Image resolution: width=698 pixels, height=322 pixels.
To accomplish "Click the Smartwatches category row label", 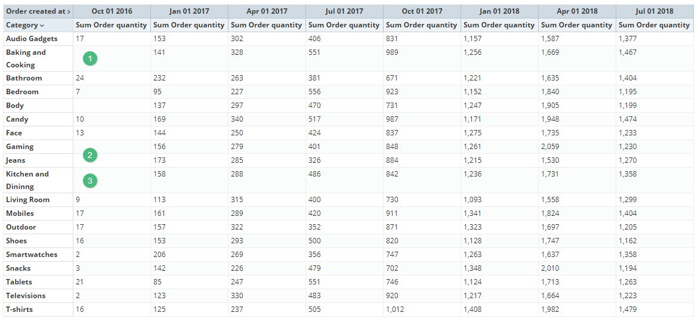I will pos(32,255).
